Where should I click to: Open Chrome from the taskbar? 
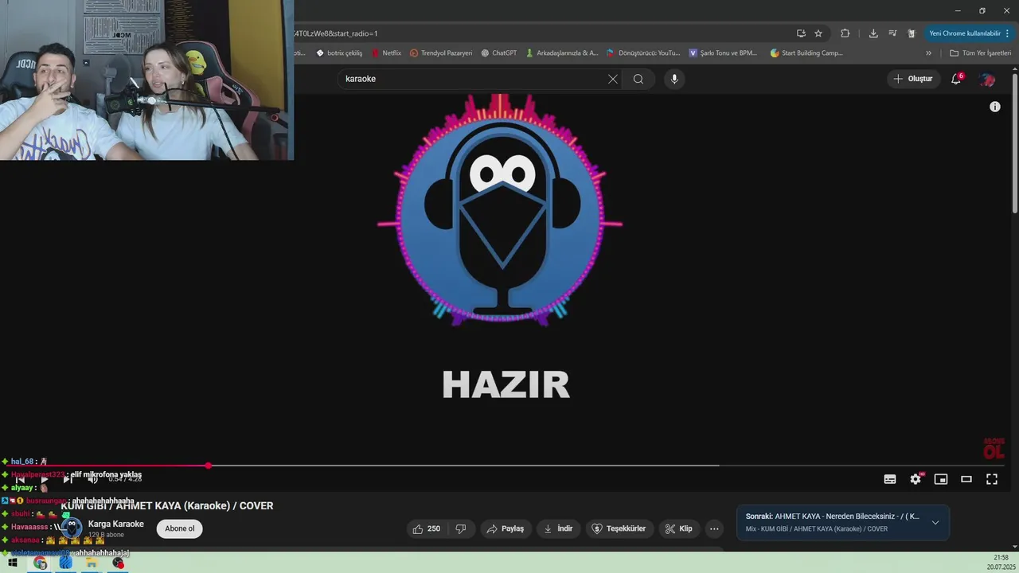coord(40,563)
